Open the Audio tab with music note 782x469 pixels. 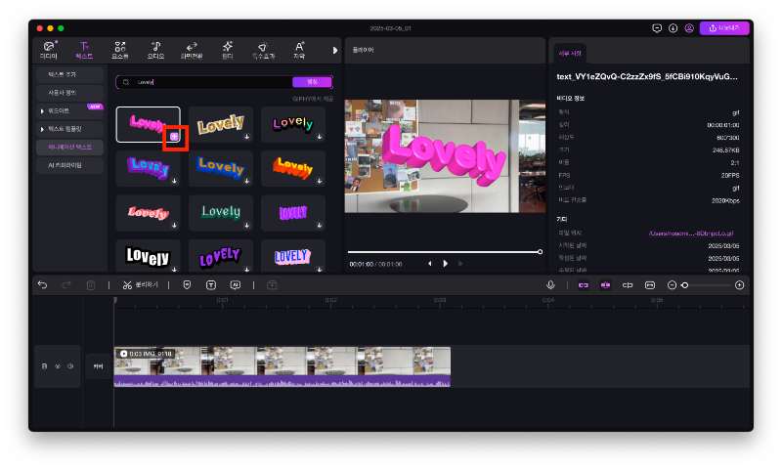point(155,49)
